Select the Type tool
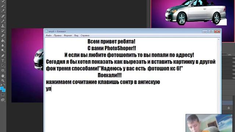This screenshot has height=132, width=235. (3, 60)
